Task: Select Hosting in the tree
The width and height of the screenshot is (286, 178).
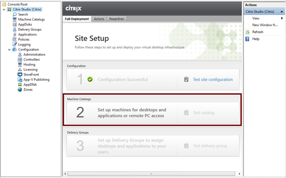Action: click(29, 64)
